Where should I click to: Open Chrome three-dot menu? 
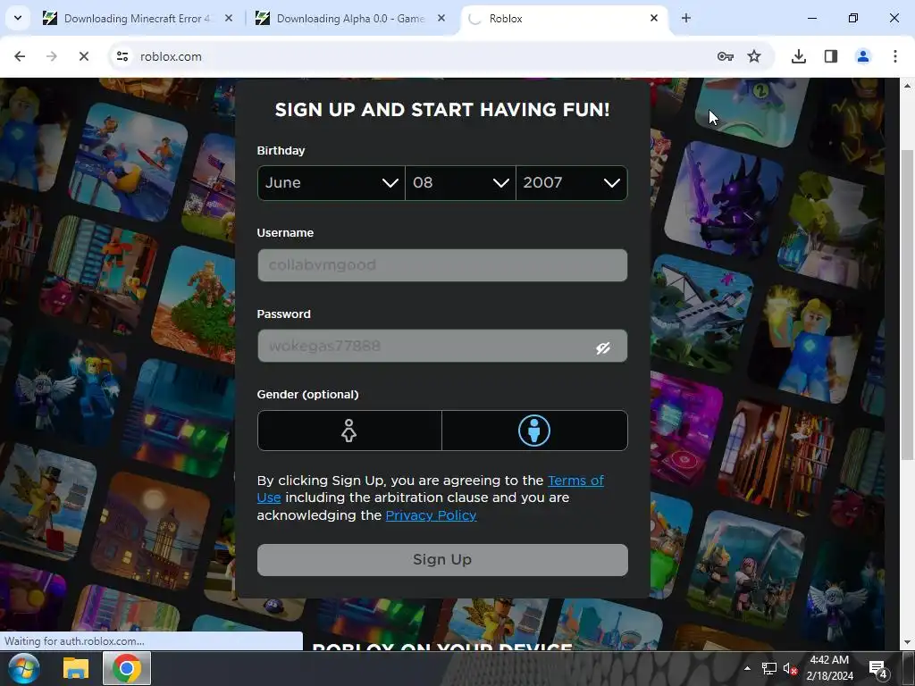[895, 56]
